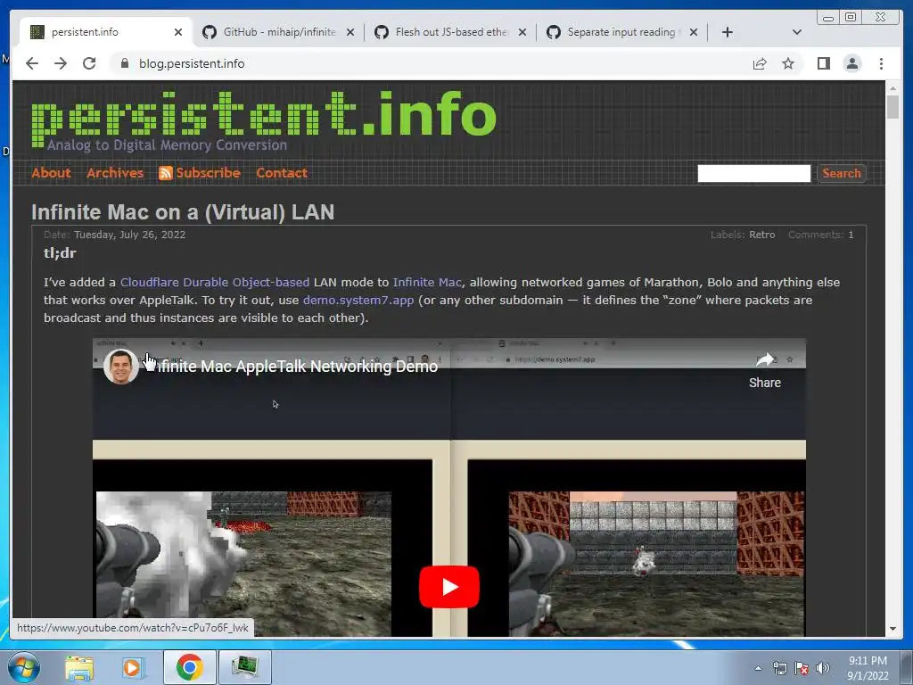Click the taskbar clock 9:11 PM

pyautogui.click(x=867, y=661)
